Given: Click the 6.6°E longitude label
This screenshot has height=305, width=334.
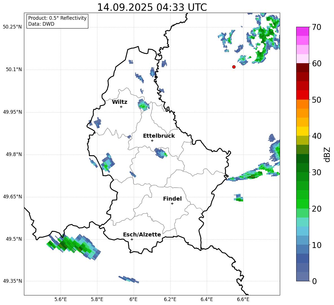Looking at the screenshot, I should pos(243,299).
